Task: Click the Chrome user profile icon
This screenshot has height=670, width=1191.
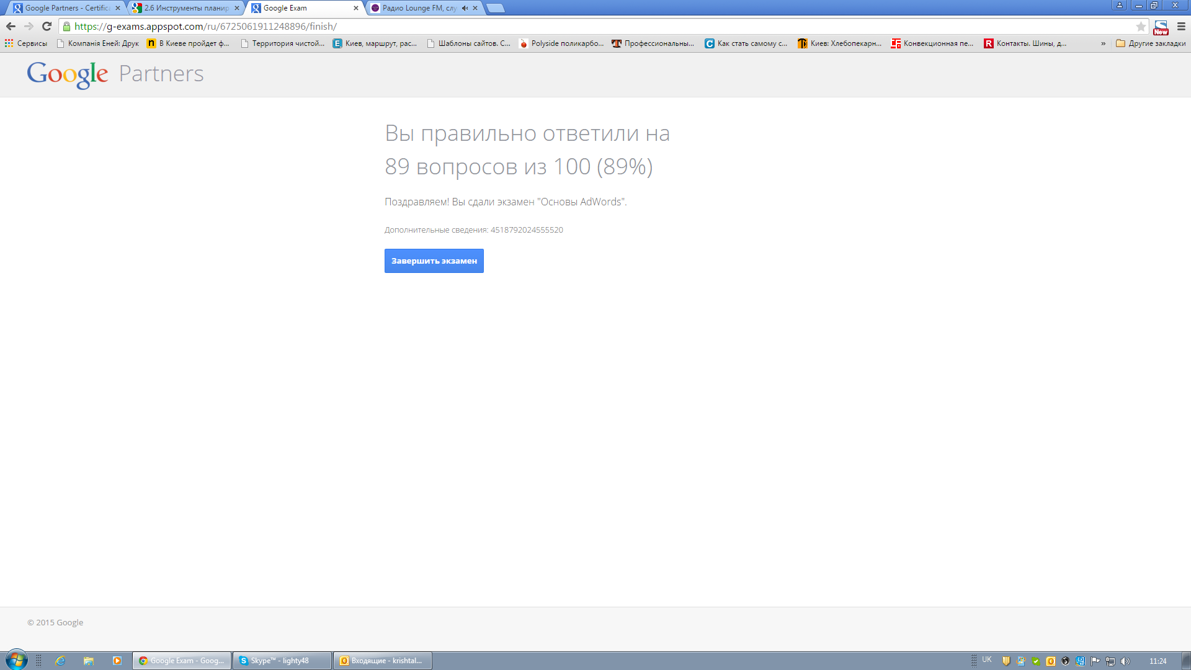Action: (x=1119, y=5)
